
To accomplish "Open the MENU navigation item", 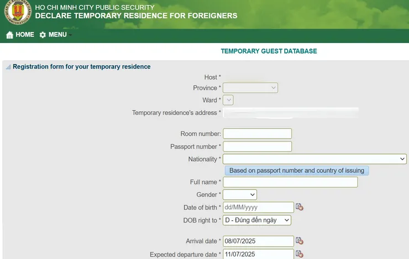I will 57,35.
